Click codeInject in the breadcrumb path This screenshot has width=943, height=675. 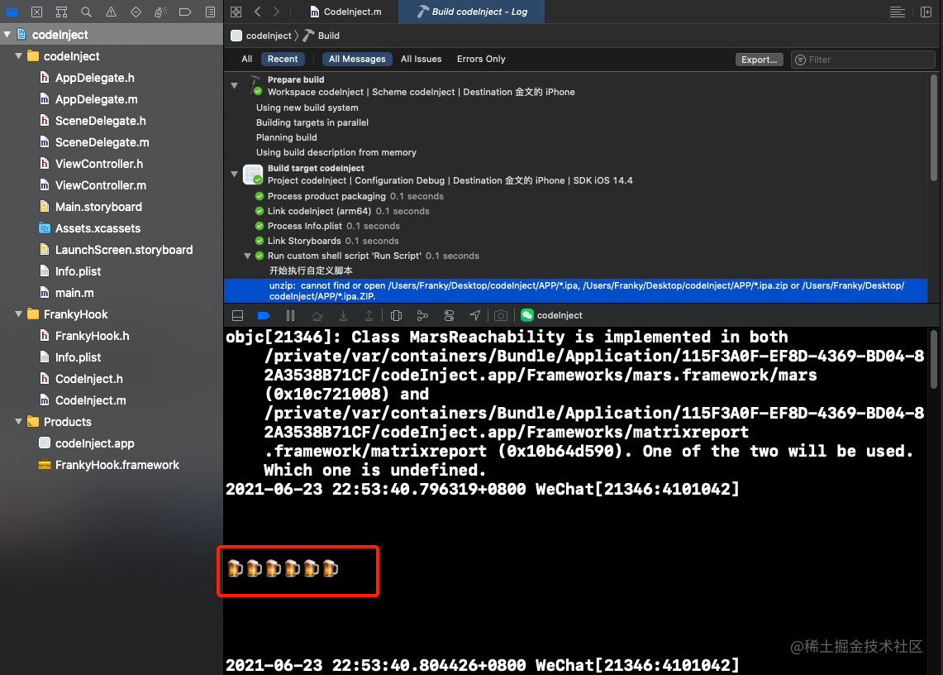[x=262, y=36]
